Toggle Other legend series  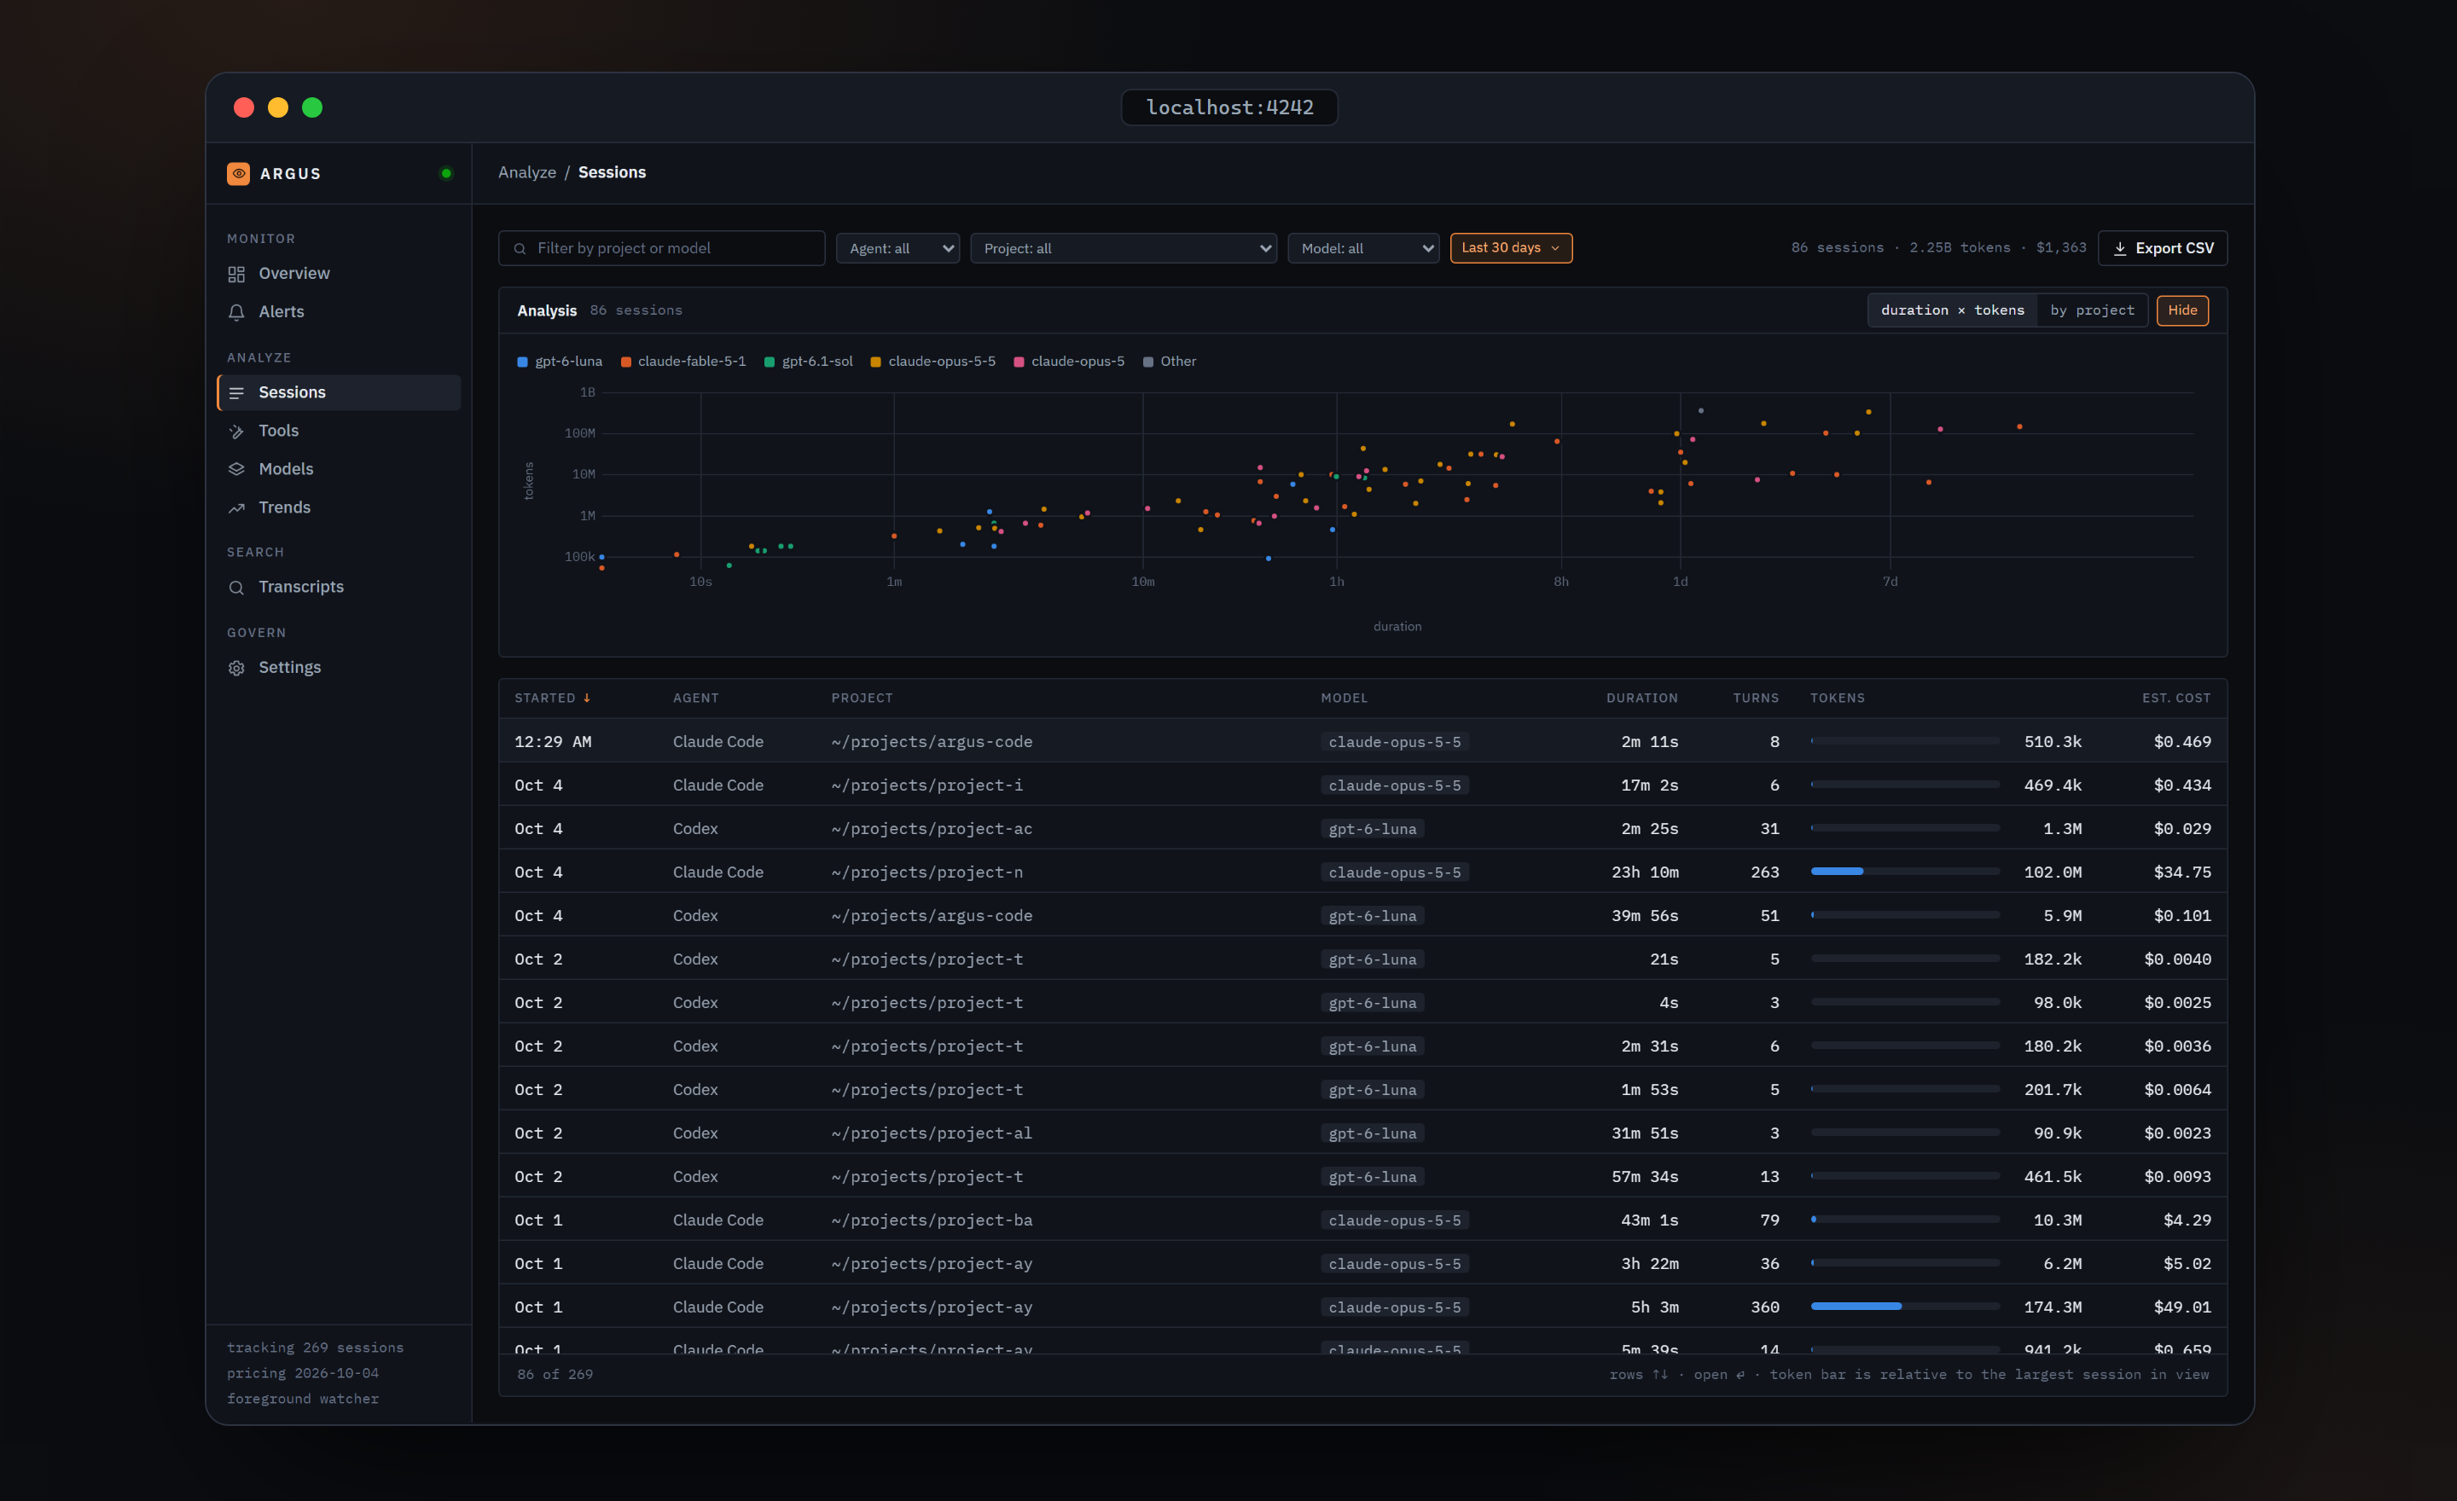[x=1170, y=362]
